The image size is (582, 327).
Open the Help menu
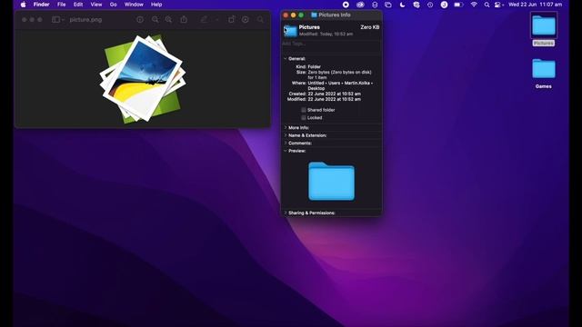(x=156, y=5)
